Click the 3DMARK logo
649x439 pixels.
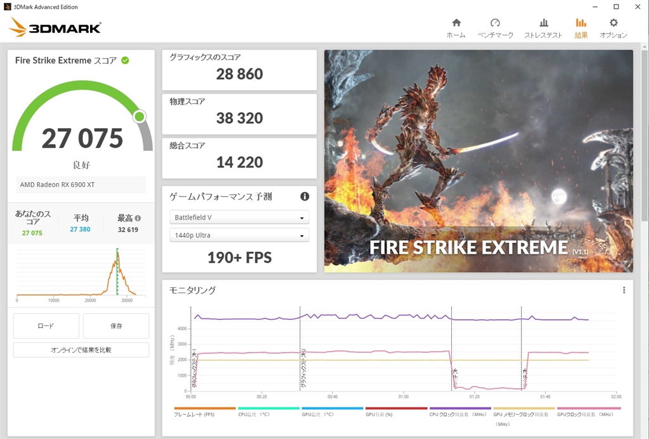pyautogui.click(x=55, y=27)
